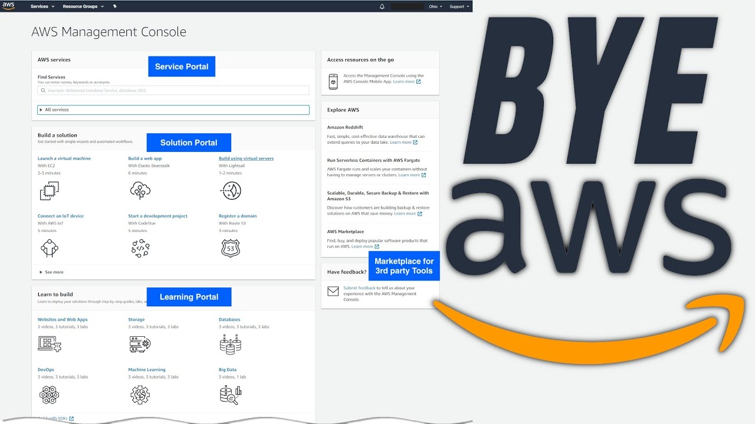Screen dimensions: 755x424
Task: Click the EC2 virtual machine chip icon
Action: 49,191
